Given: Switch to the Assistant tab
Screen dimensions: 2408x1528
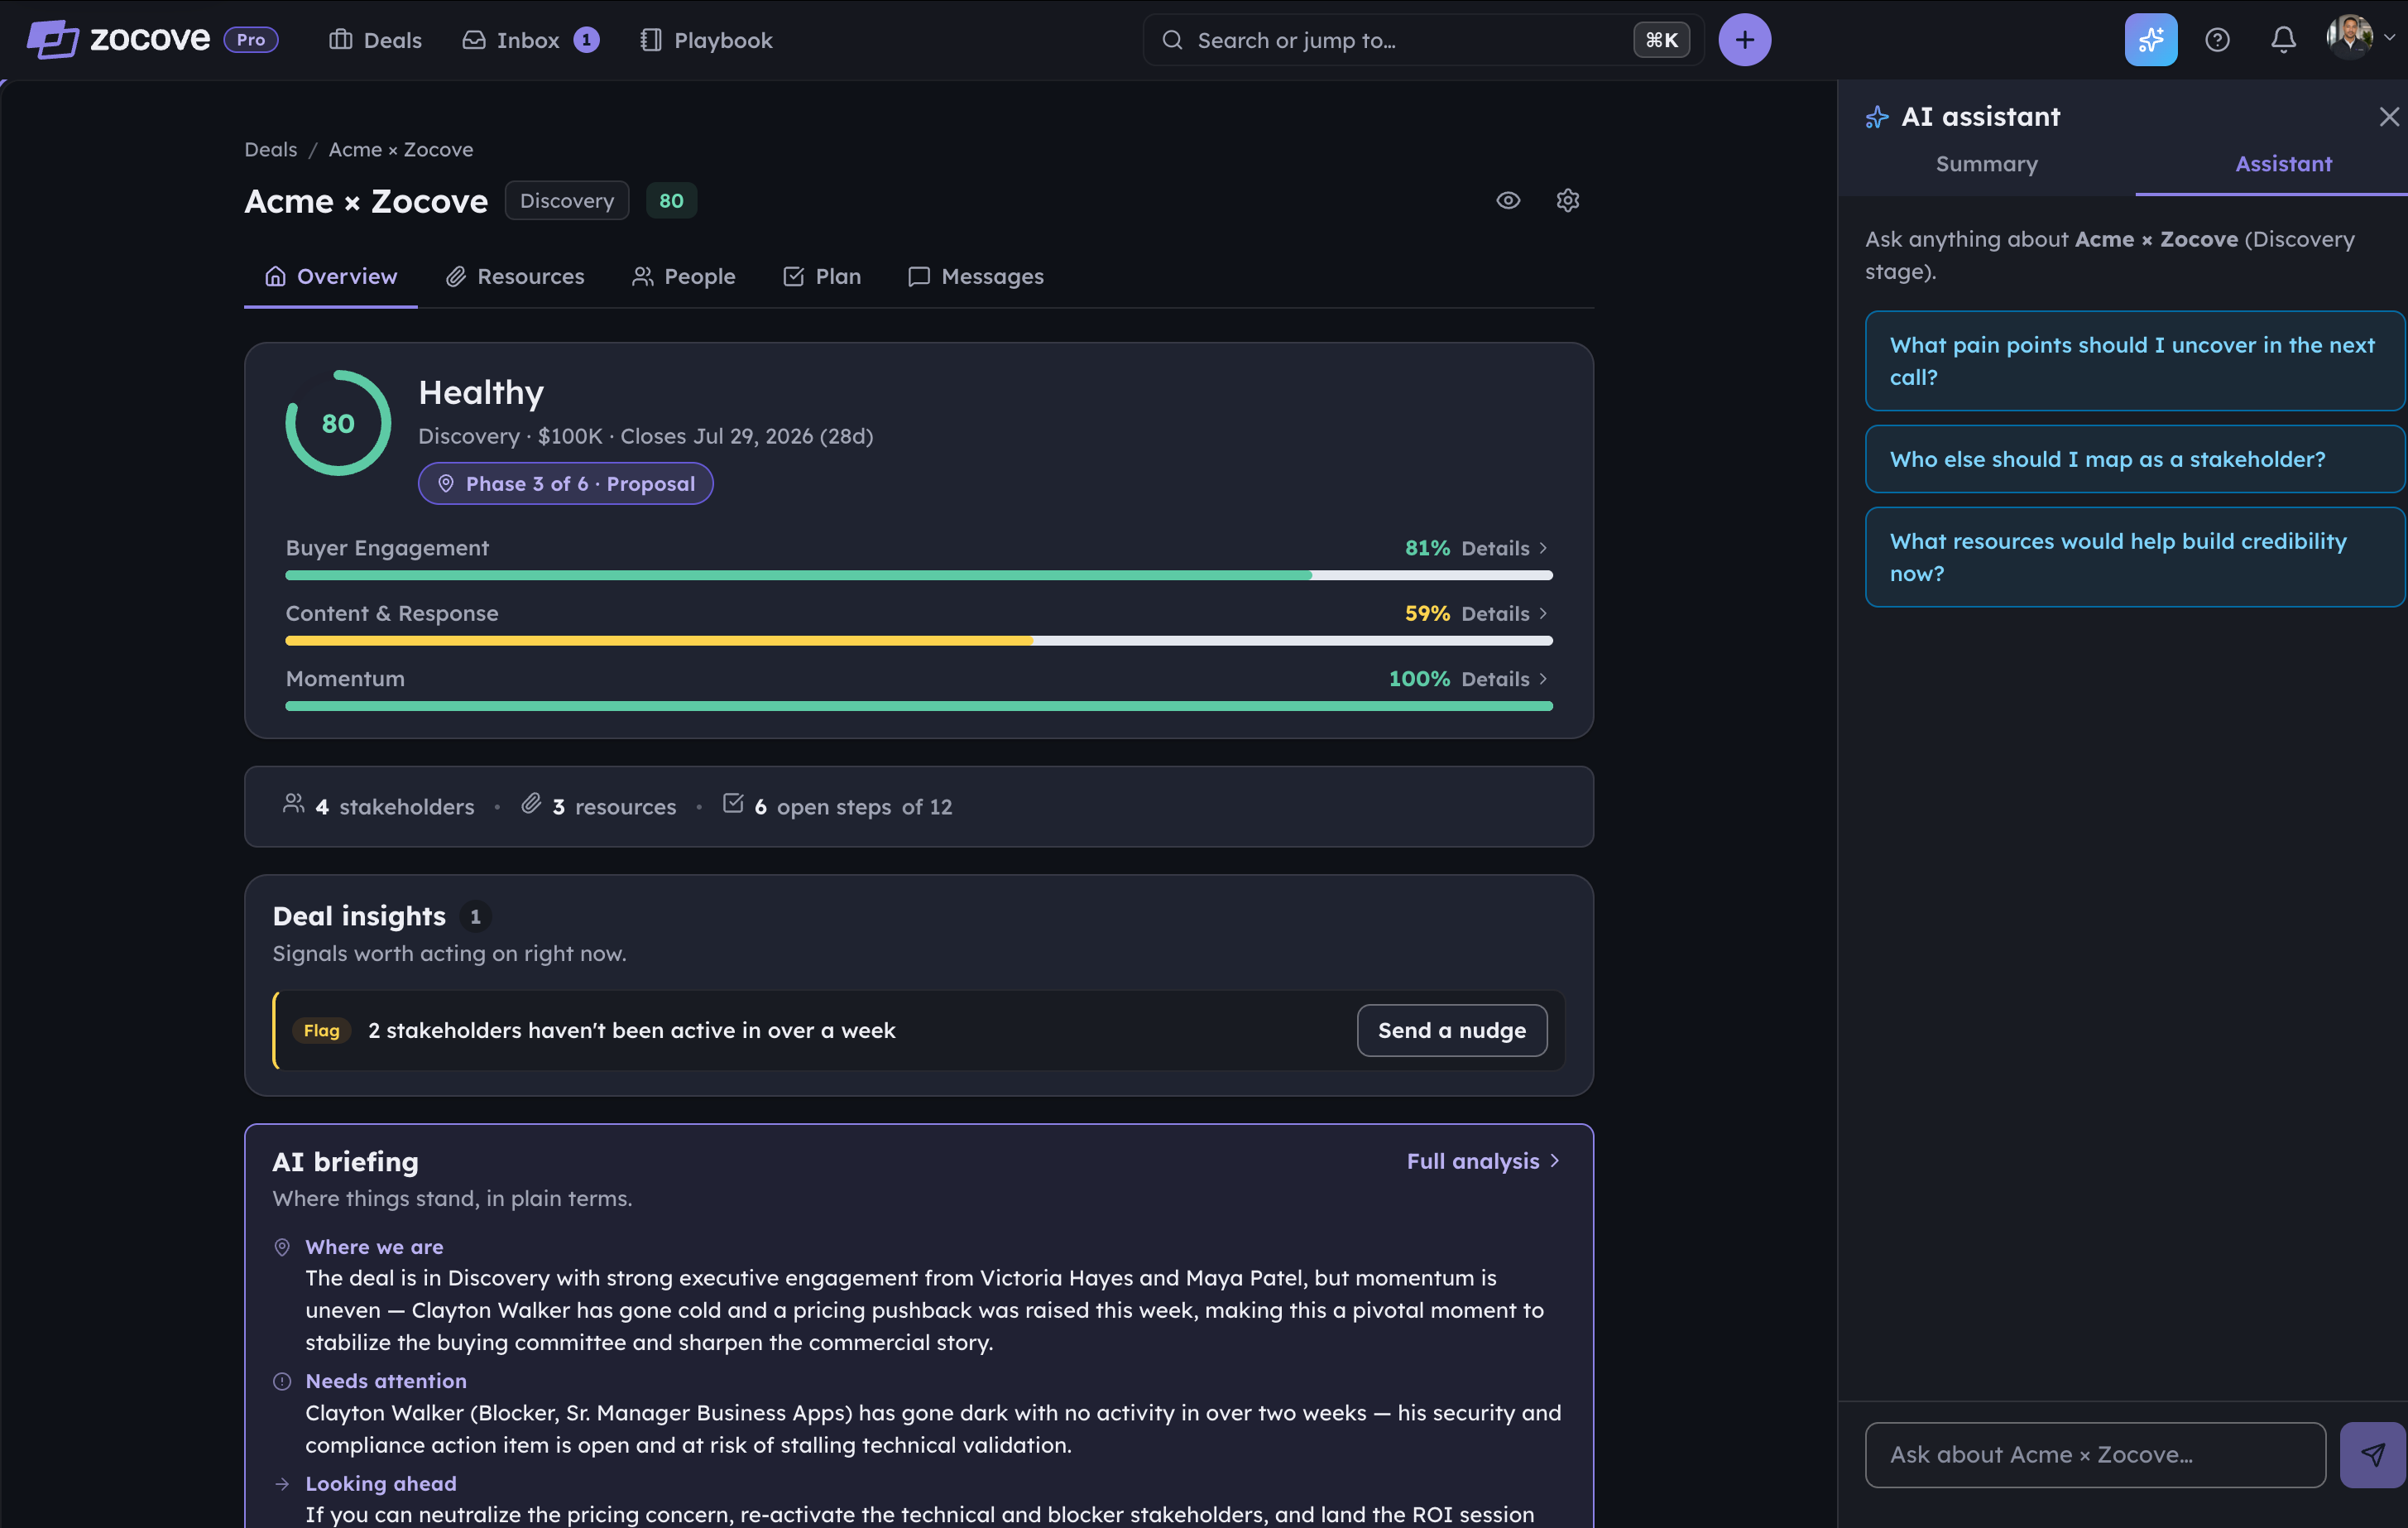Looking at the screenshot, I should click(x=2283, y=164).
